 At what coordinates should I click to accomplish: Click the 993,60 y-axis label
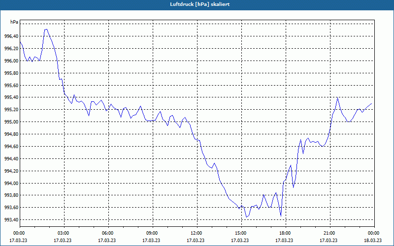11,208
